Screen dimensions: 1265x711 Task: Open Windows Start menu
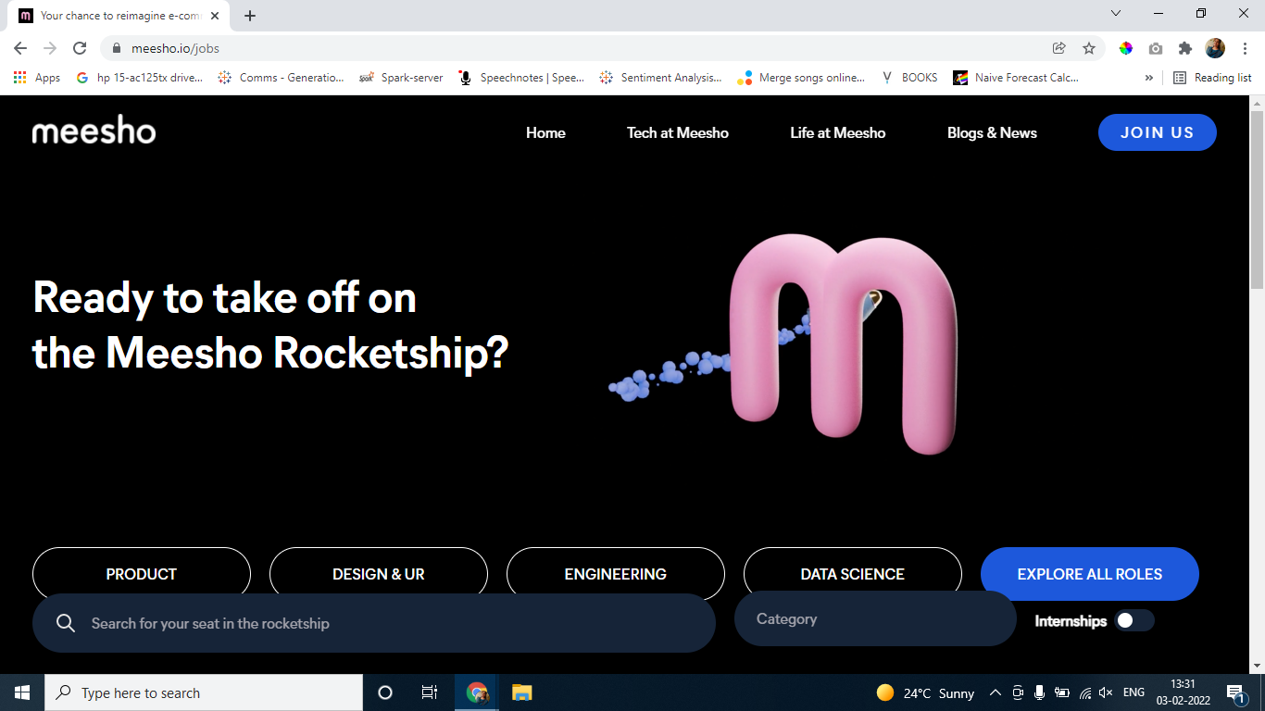coord(22,692)
